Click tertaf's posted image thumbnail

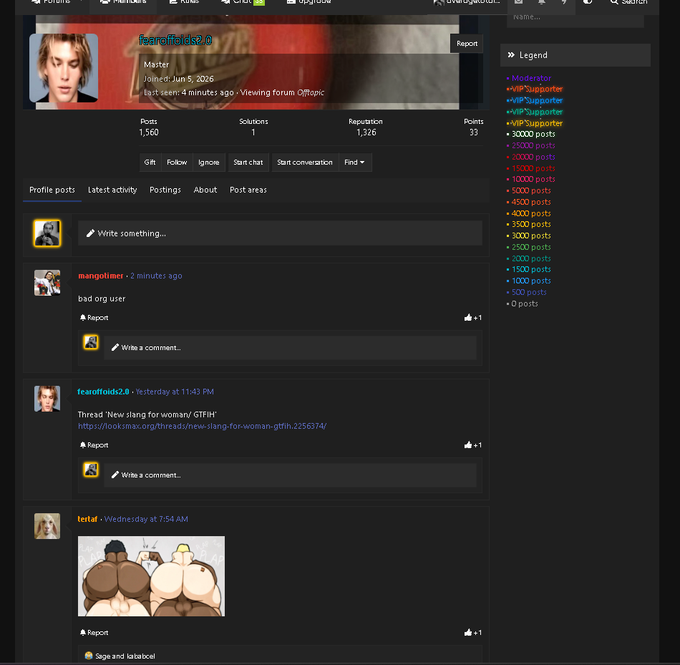151,576
